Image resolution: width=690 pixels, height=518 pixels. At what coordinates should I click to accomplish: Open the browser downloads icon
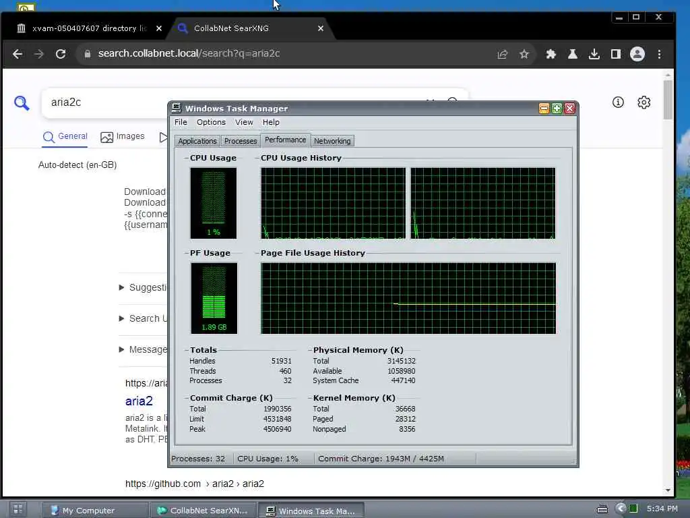coord(594,54)
